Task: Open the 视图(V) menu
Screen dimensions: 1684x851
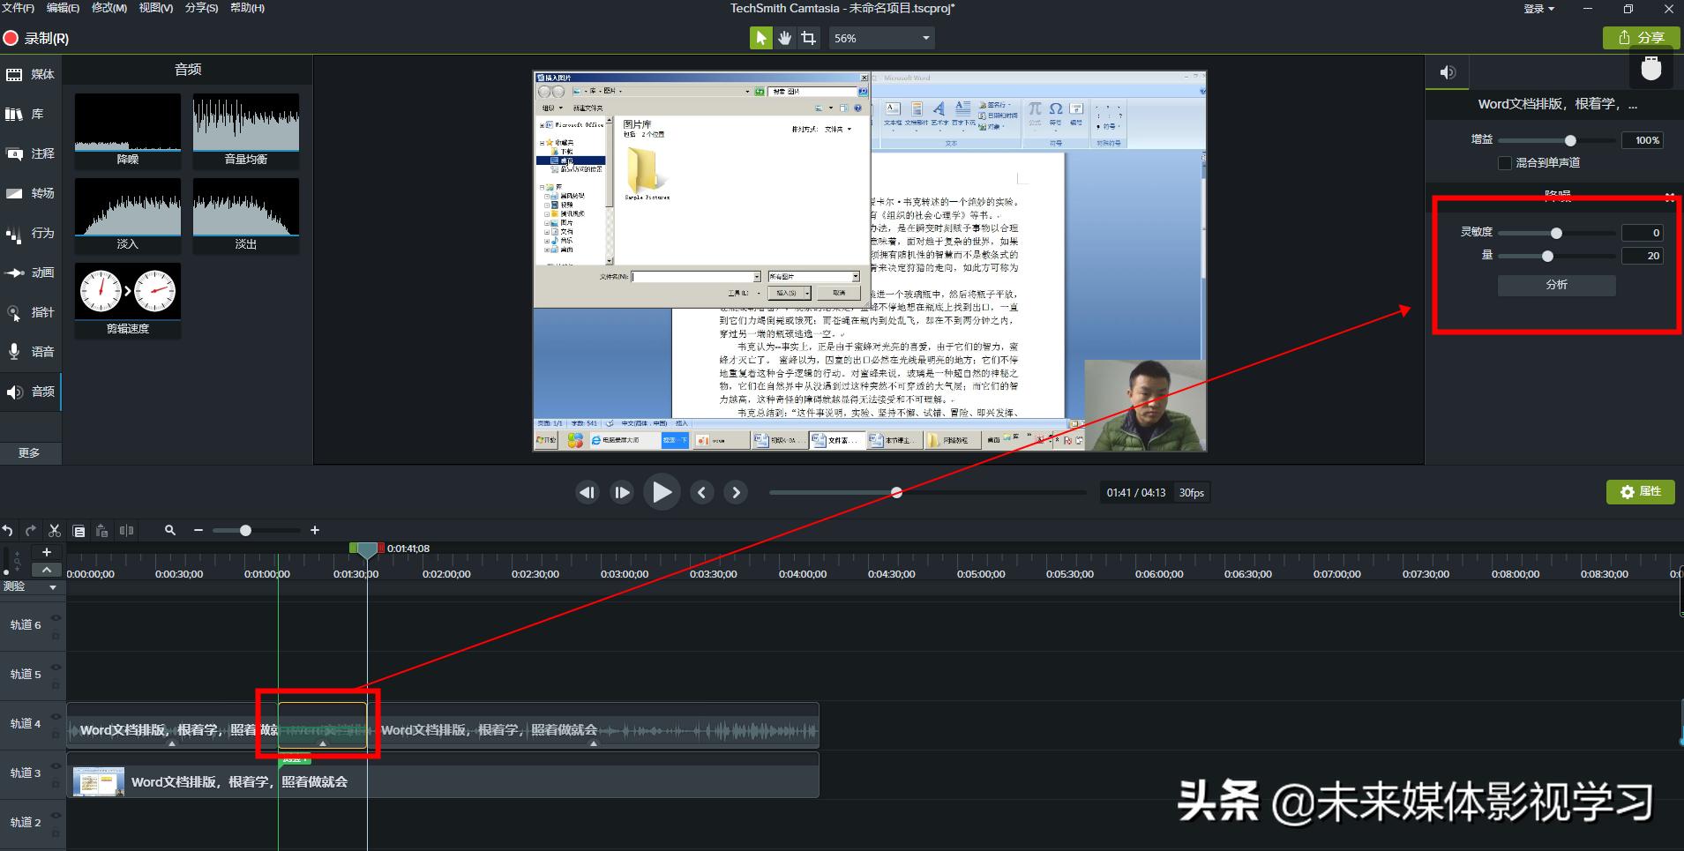Action: point(155,8)
